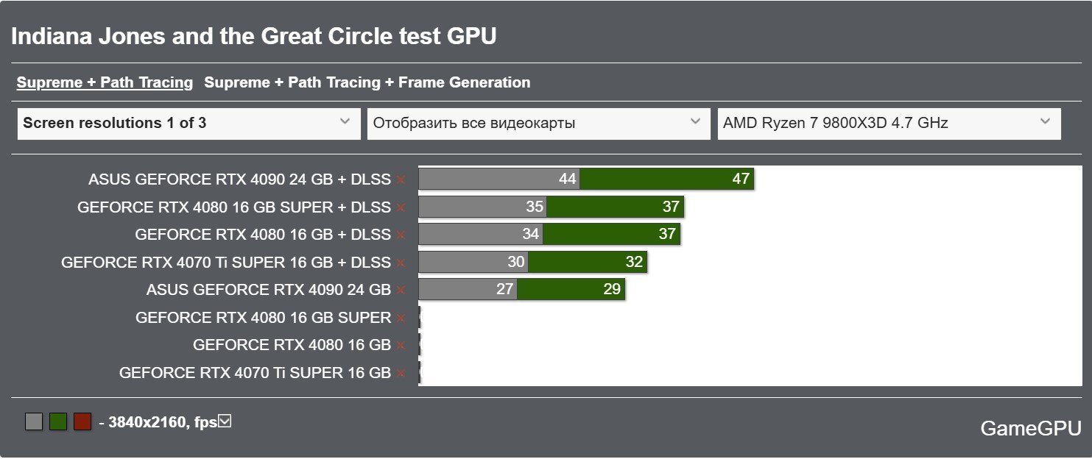Remove RTX 4080 16 GB + DLSS row

pyautogui.click(x=401, y=235)
